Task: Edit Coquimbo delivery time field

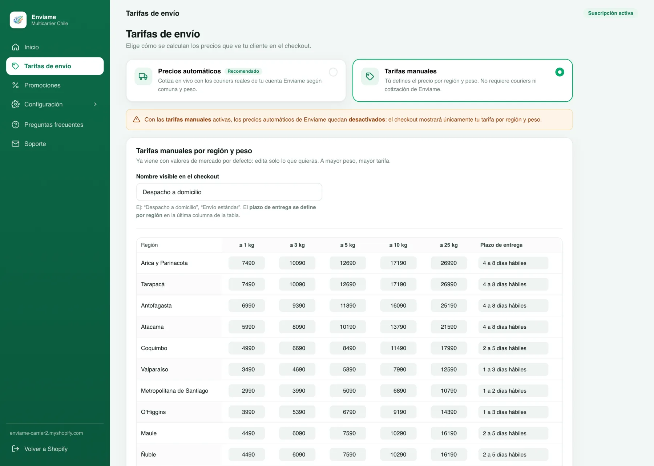Action: pos(513,348)
